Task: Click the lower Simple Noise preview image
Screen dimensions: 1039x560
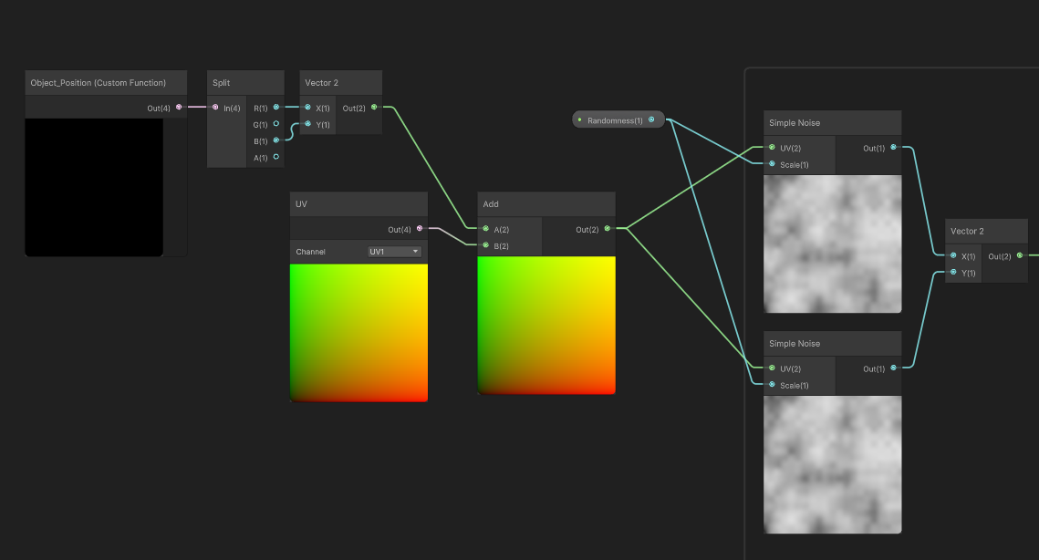Action: tap(832, 464)
